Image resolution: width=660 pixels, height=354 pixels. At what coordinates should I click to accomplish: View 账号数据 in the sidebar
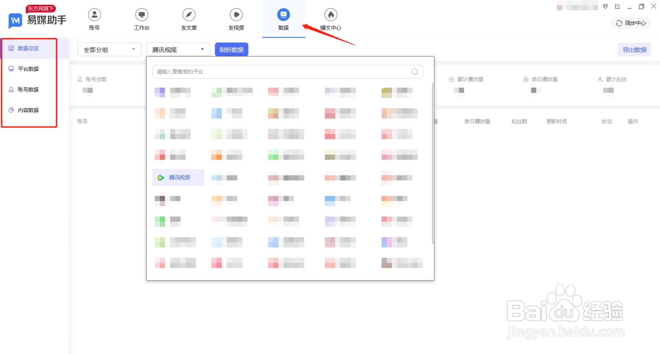tap(28, 89)
